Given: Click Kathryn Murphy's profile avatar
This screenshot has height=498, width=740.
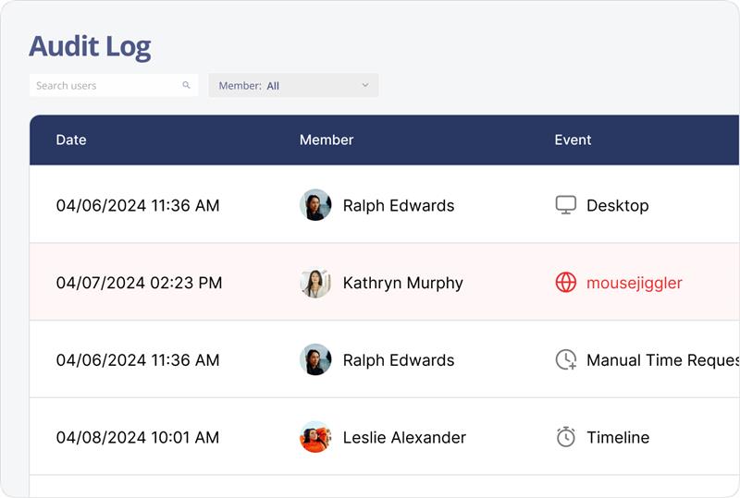Looking at the screenshot, I should coord(315,283).
